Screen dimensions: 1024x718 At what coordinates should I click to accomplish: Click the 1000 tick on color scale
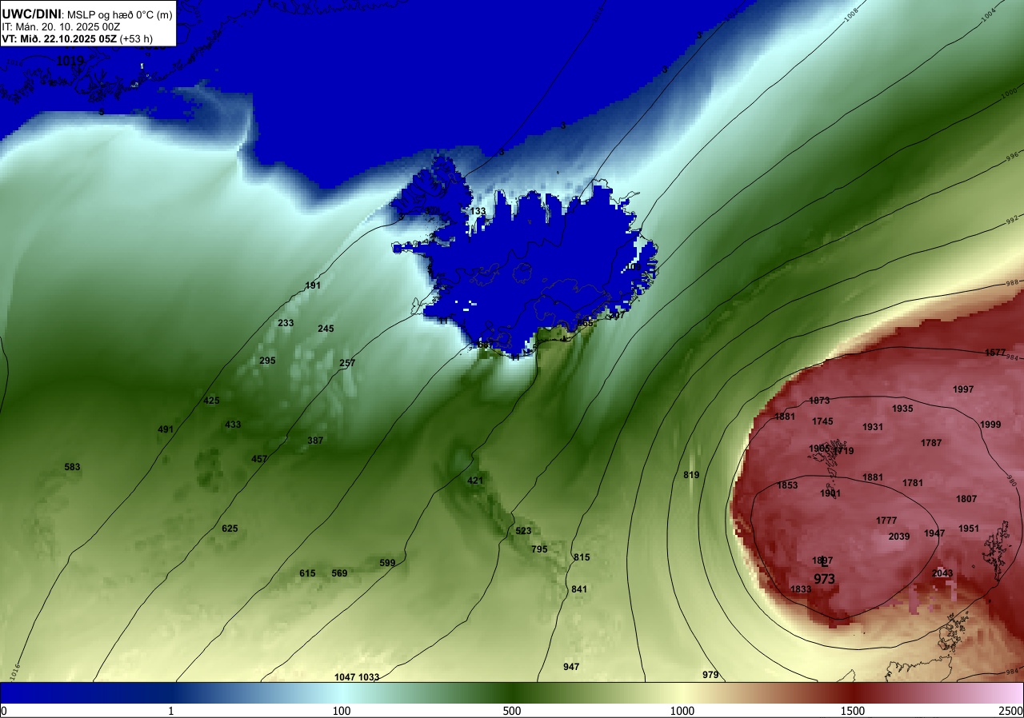(682, 711)
